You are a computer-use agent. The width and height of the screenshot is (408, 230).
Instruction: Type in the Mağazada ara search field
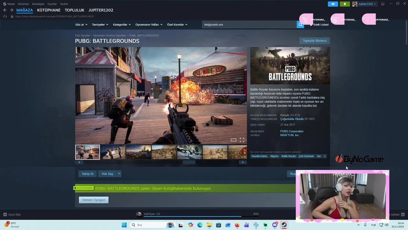(249, 25)
